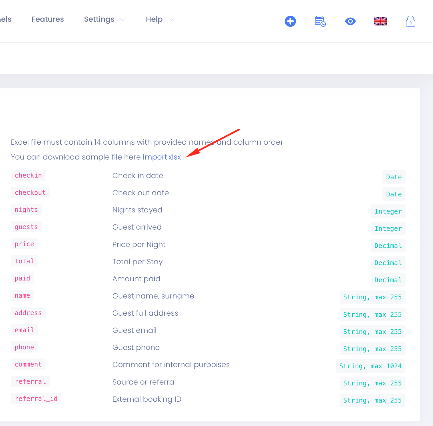This screenshot has height=426, width=433.
Task: Click the UK flag language icon
Action: (x=380, y=21)
